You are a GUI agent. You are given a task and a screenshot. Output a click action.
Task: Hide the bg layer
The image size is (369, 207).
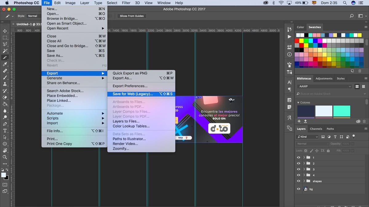point(298,189)
